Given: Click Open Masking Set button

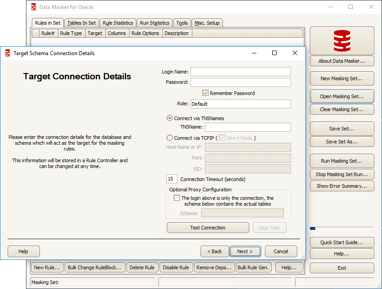Looking at the screenshot, I should 342,96.
